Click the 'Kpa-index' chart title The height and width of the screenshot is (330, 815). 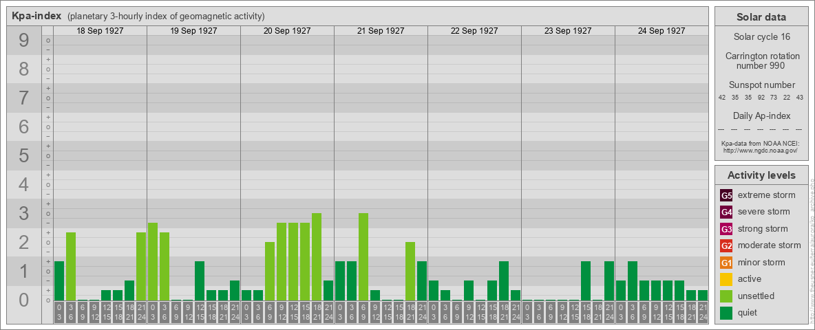coord(36,16)
